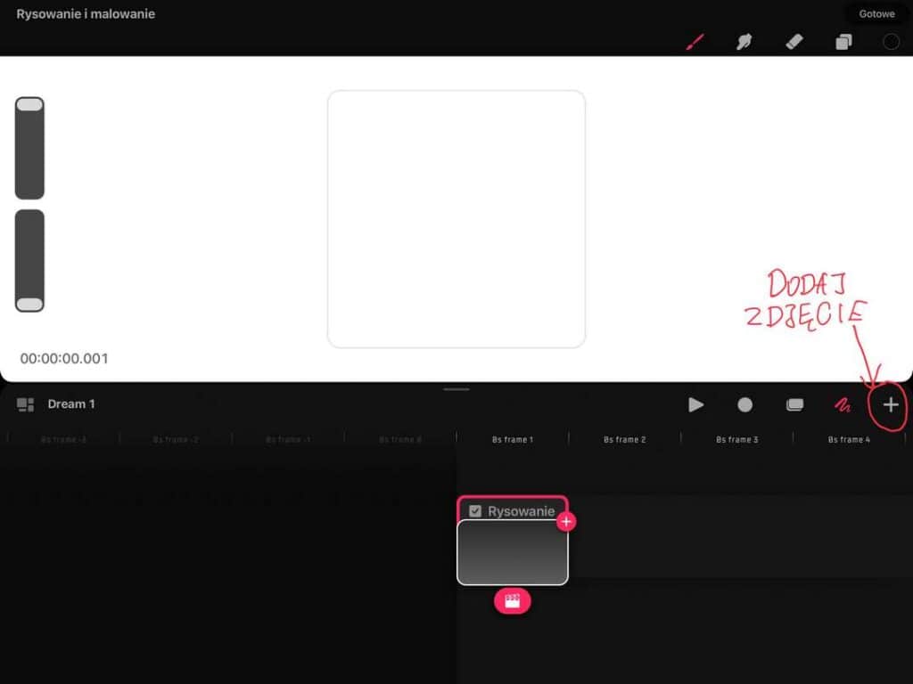Viewport: 913px width, 684px height.
Task: Open the flipbook frames icon
Action: 794,405
